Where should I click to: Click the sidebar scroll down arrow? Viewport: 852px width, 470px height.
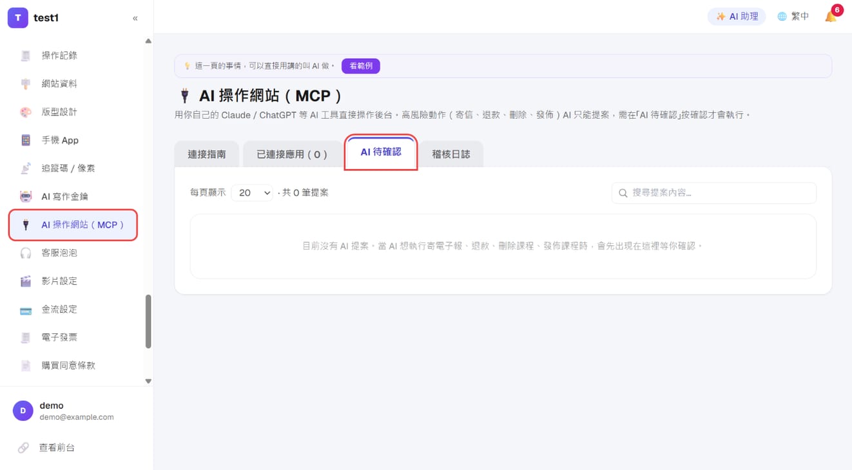coord(148,381)
